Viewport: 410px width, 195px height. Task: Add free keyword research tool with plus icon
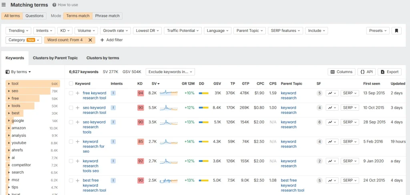(77, 93)
